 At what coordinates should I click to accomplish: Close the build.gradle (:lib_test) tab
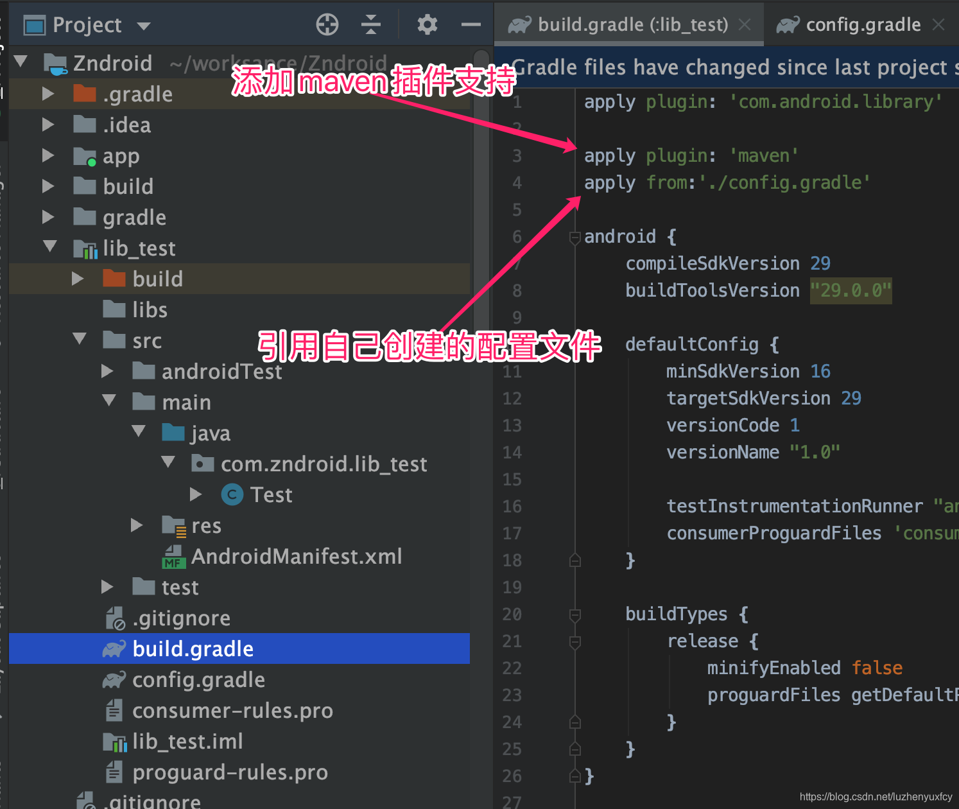coord(745,24)
